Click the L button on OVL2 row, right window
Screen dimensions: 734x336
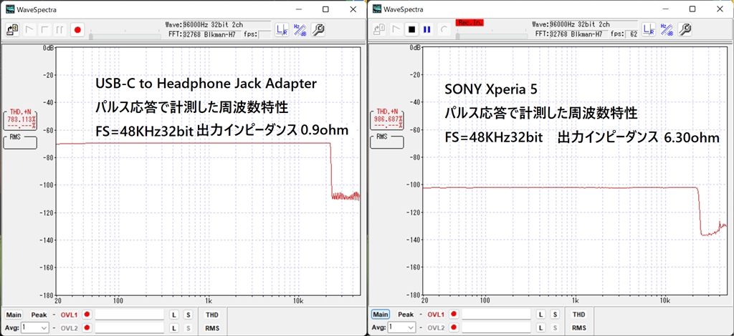541,327
